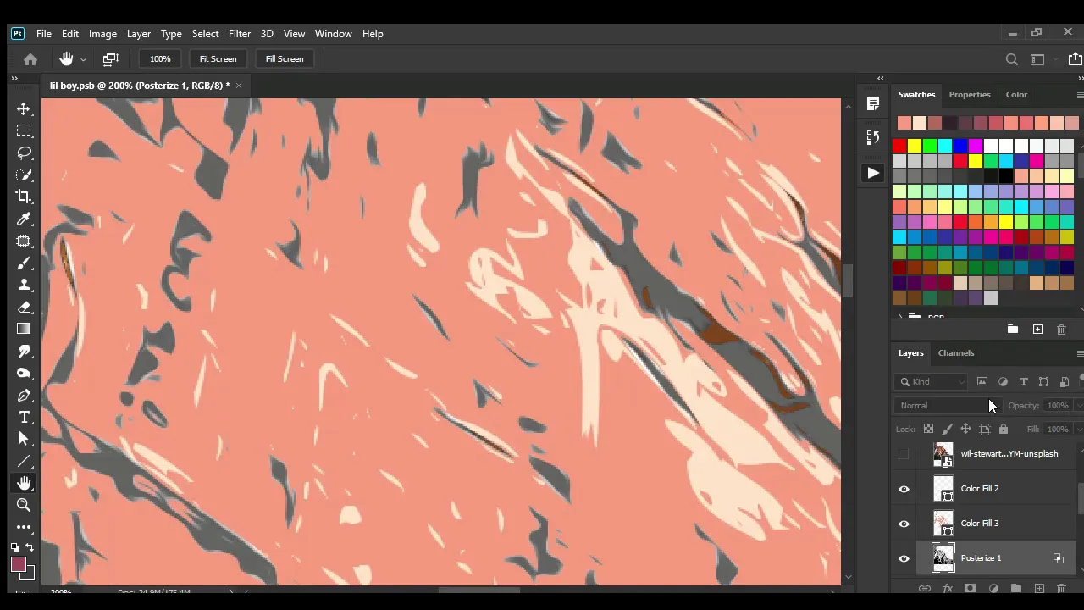Click the 100% zoom button

[x=160, y=59]
